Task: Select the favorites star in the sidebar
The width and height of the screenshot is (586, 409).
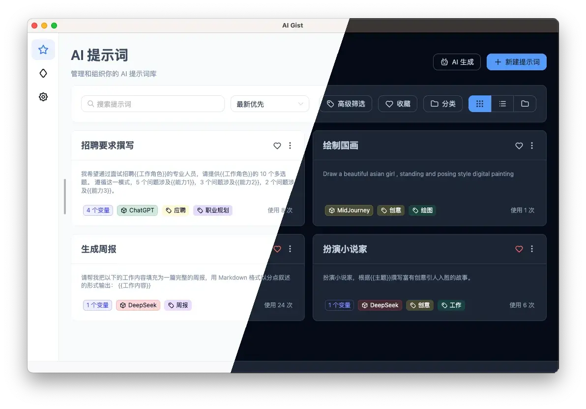Action: [x=43, y=50]
